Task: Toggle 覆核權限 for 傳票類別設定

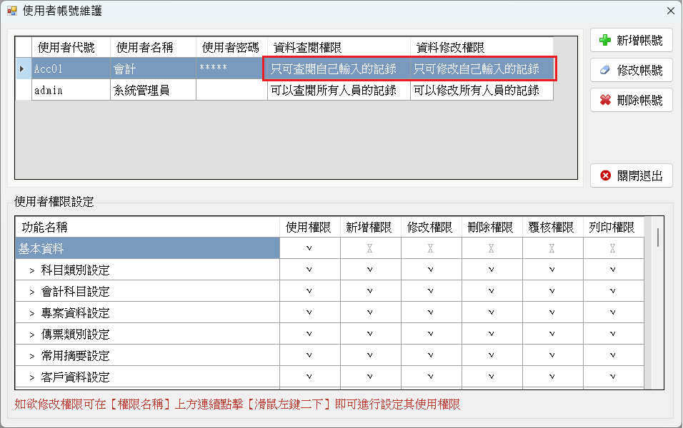Action: tap(552, 334)
